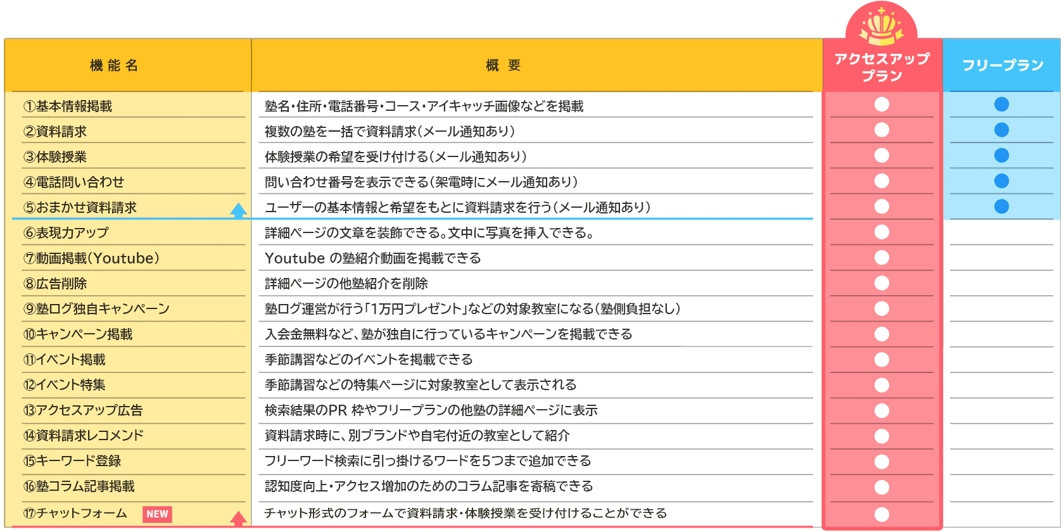Click the description starting 入会金無料など

pos(449,334)
